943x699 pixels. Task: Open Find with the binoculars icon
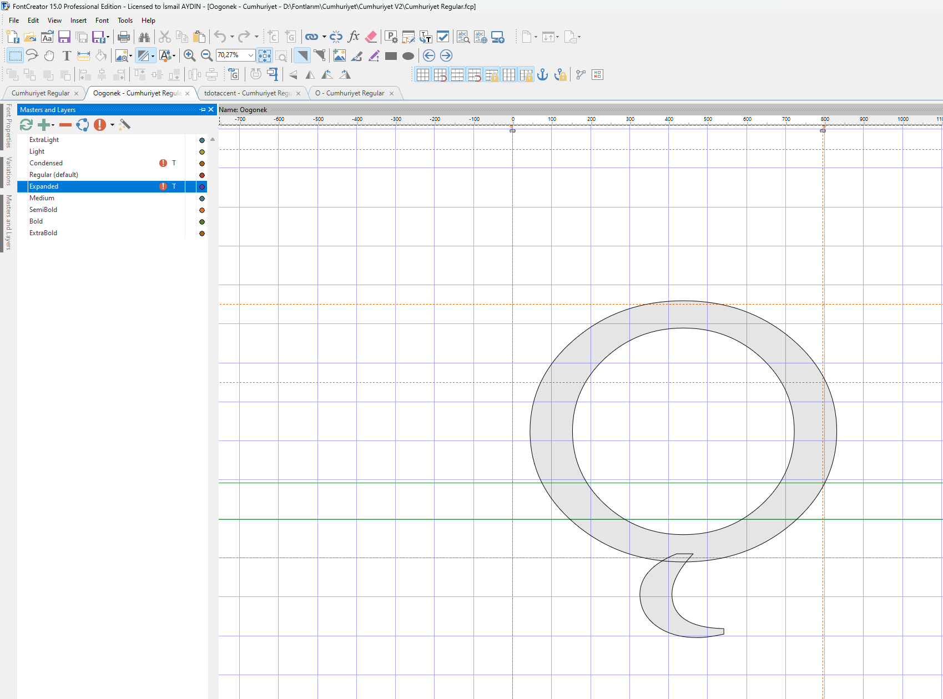(x=144, y=37)
